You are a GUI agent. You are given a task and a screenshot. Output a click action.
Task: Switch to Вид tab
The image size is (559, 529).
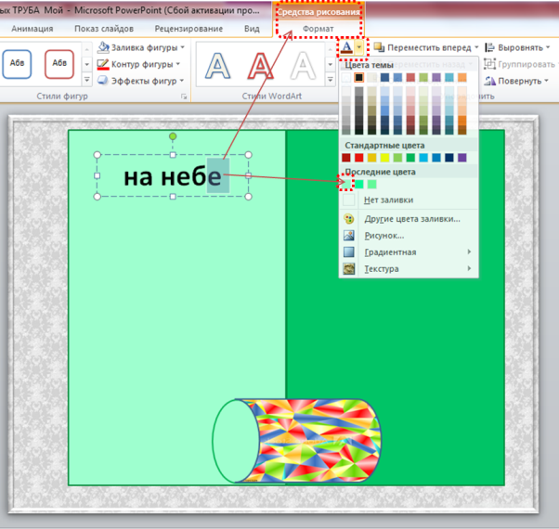(252, 29)
